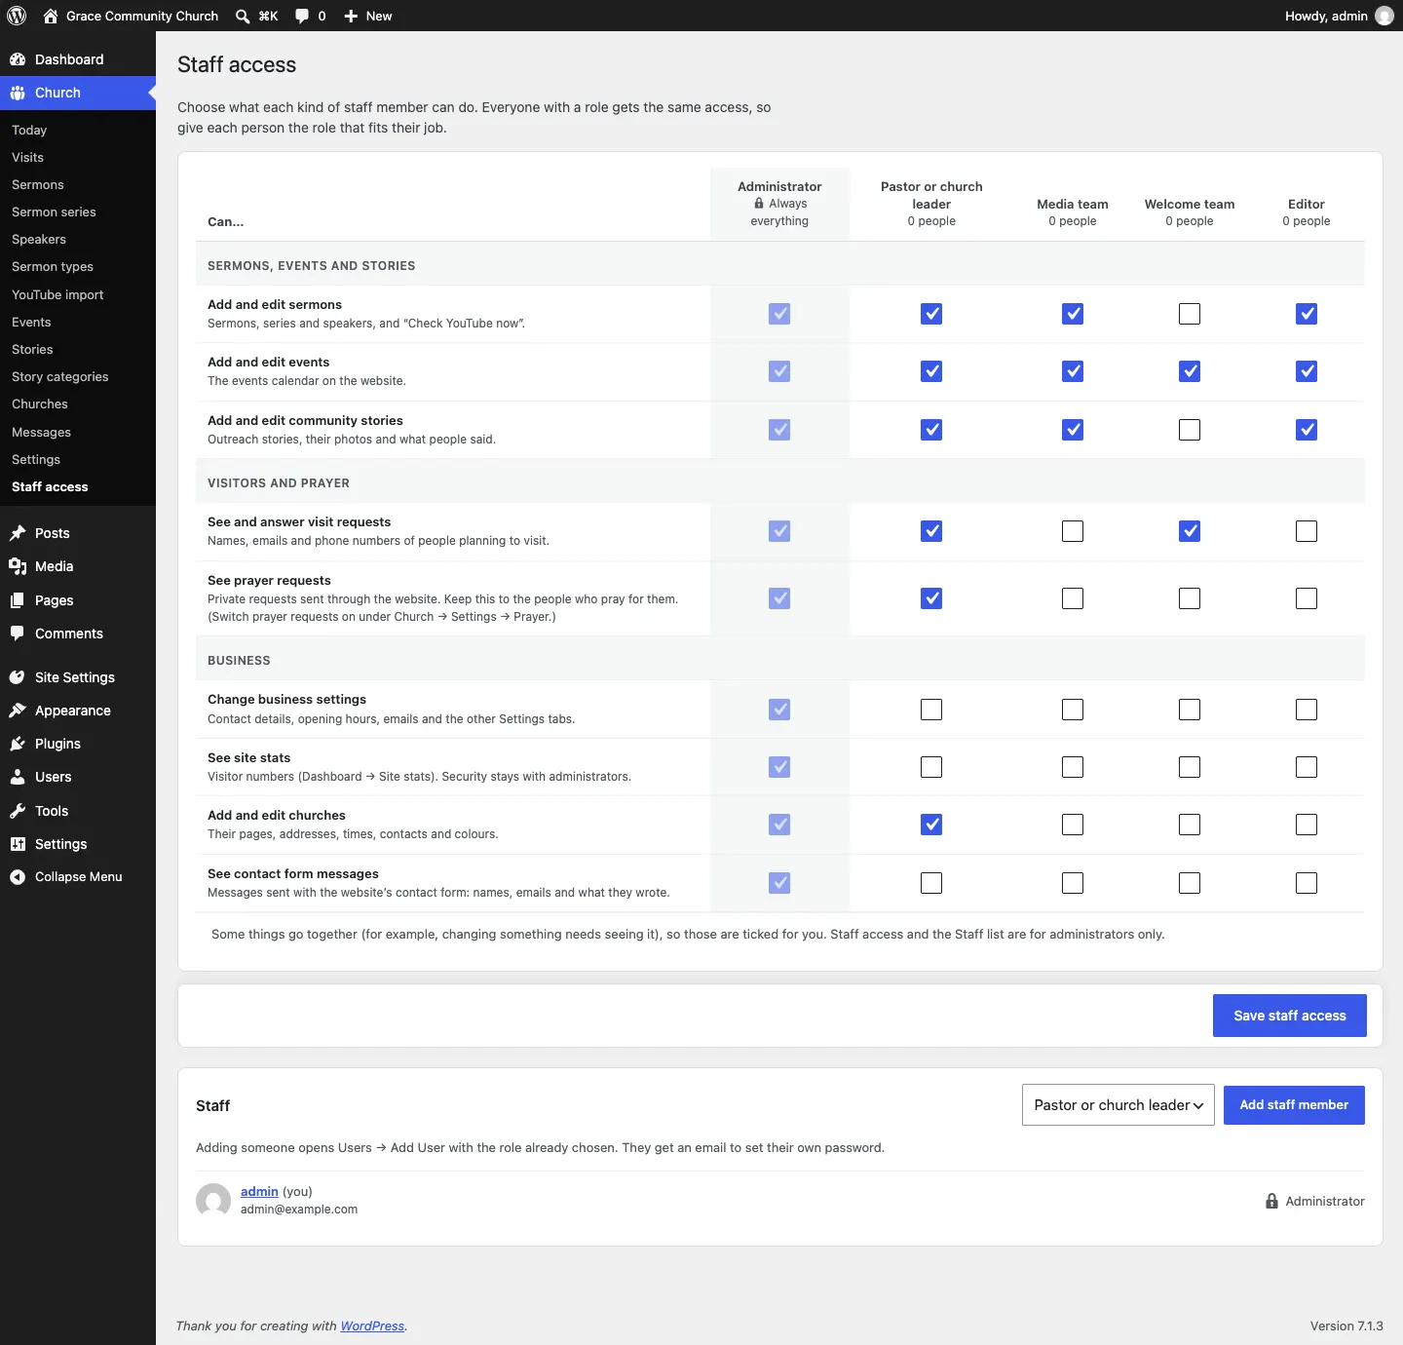Untick community stories for Editor
The width and height of the screenshot is (1403, 1345).
click(1307, 430)
